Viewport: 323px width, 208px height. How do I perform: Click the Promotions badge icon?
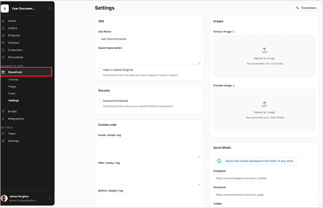point(3,57)
